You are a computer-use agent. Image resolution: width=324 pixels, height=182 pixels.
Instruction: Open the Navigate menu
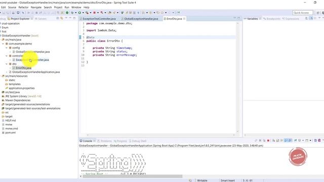(x=36, y=7)
